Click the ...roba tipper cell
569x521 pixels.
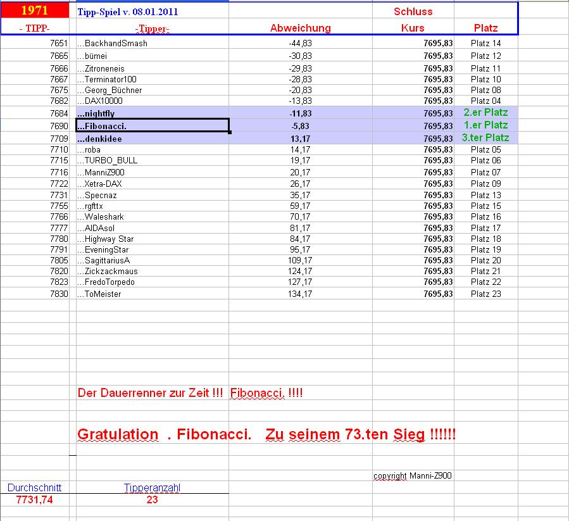click(x=152, y=149)
